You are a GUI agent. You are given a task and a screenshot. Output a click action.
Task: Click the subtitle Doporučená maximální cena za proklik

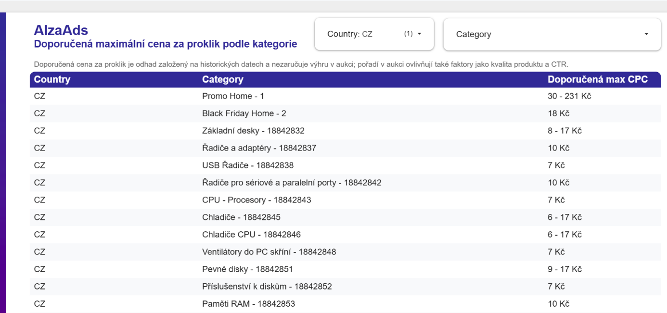pyautogui.click(x=165, y=44)
